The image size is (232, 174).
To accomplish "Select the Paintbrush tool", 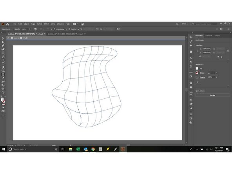I will (3, 56).
